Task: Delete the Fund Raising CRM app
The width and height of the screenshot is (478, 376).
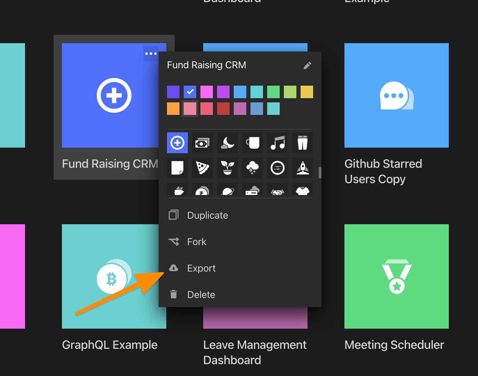Action: 201,295
